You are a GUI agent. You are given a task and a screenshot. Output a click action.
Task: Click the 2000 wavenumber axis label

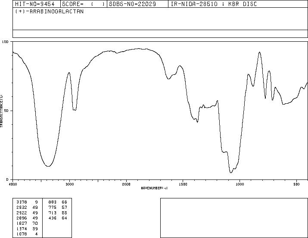click(x=126, y=184)
